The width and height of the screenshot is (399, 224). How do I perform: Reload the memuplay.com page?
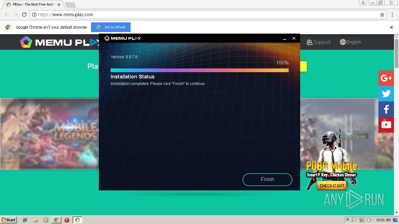pyautogui.click(x=24, y=15)
